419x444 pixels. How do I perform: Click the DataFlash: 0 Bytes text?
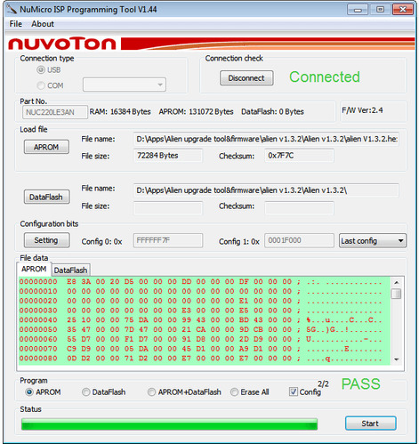(272, 112)
